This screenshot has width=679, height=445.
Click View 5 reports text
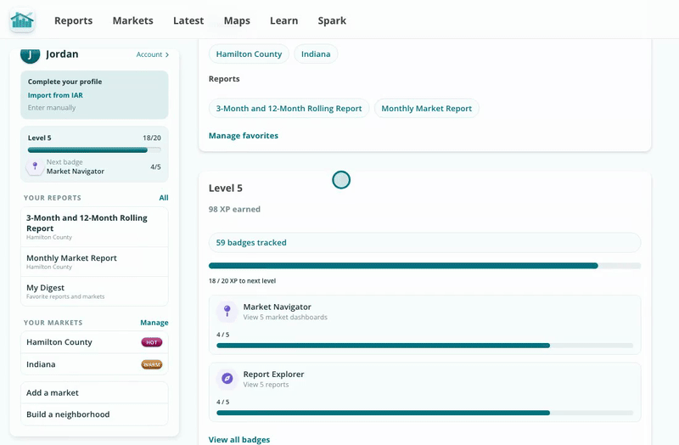click(266, 385)
